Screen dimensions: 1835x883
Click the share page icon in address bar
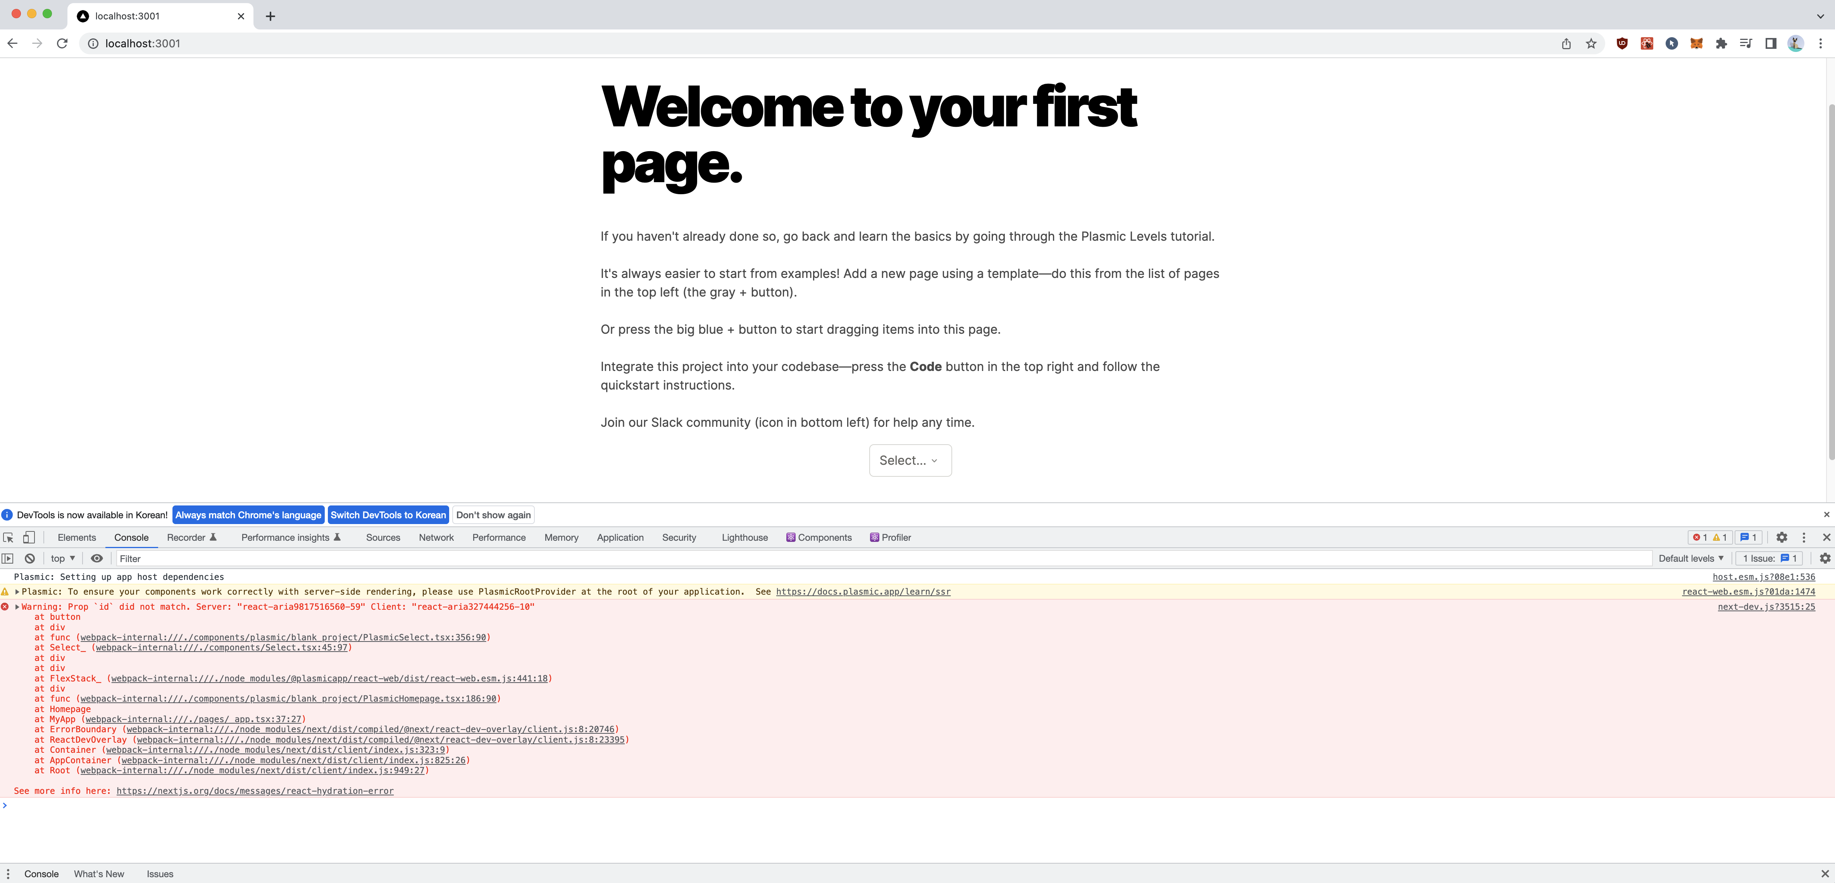point(1566,43)
